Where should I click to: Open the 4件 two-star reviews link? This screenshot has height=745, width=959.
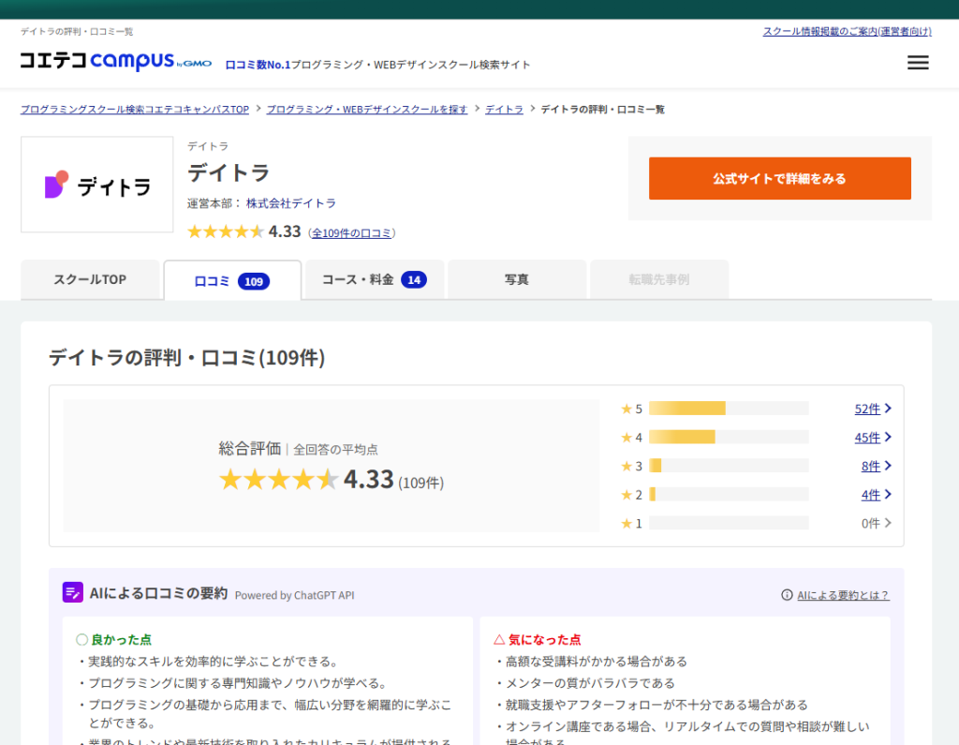[x=870, y=495]
